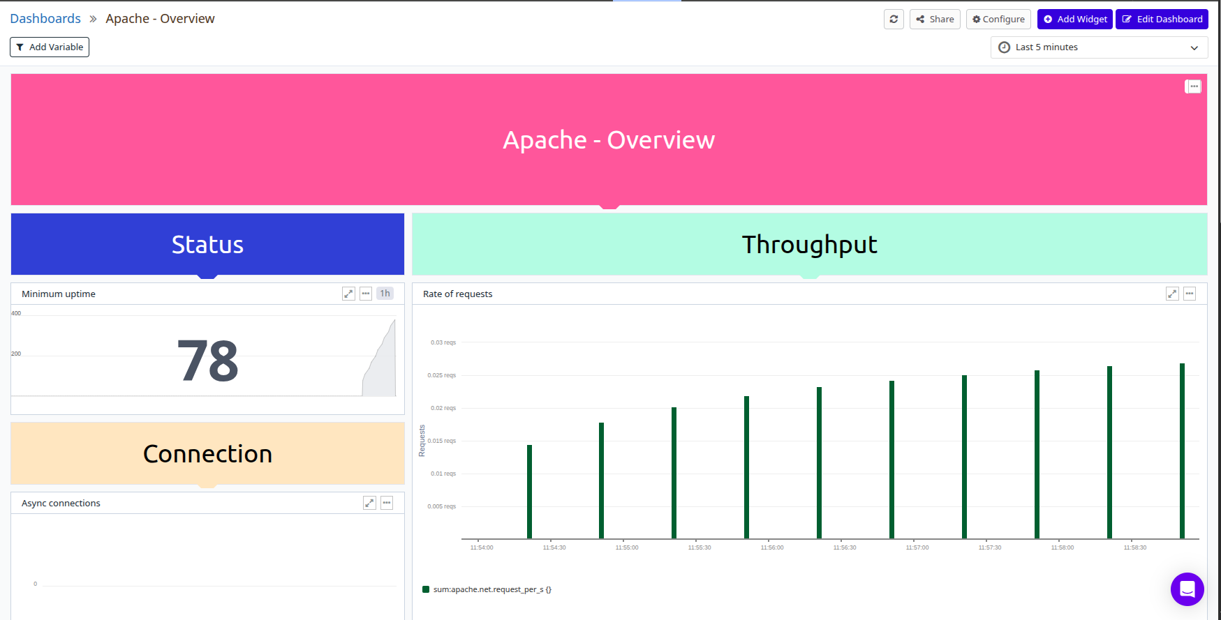Image resolution: width=1221 pixels, height=620 pixels.
Task: Open the Apache Overview banner options menu
Action: point(1194,86)
